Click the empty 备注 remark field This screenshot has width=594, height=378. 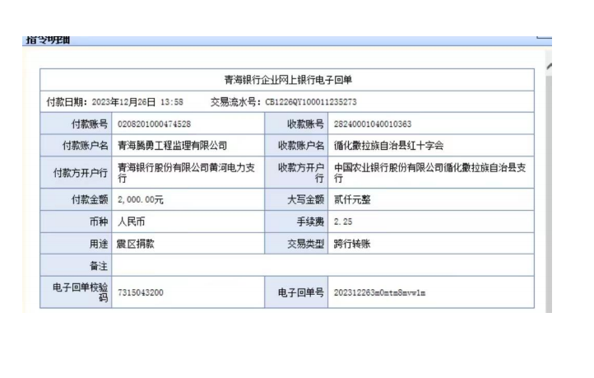323,265
